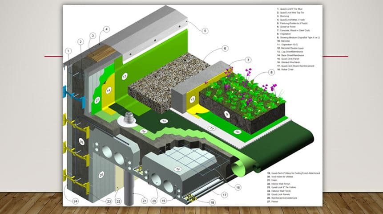Click callout number 21 near the drain pipe
Viewport: 383px width, 214px height.
click(145, 201)
